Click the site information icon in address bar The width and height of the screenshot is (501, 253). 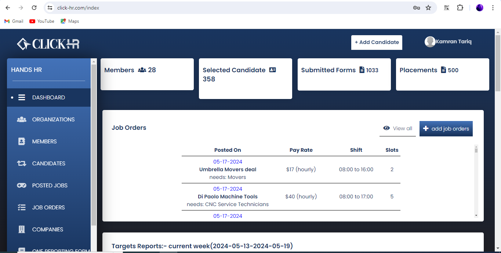click(50, 8)
